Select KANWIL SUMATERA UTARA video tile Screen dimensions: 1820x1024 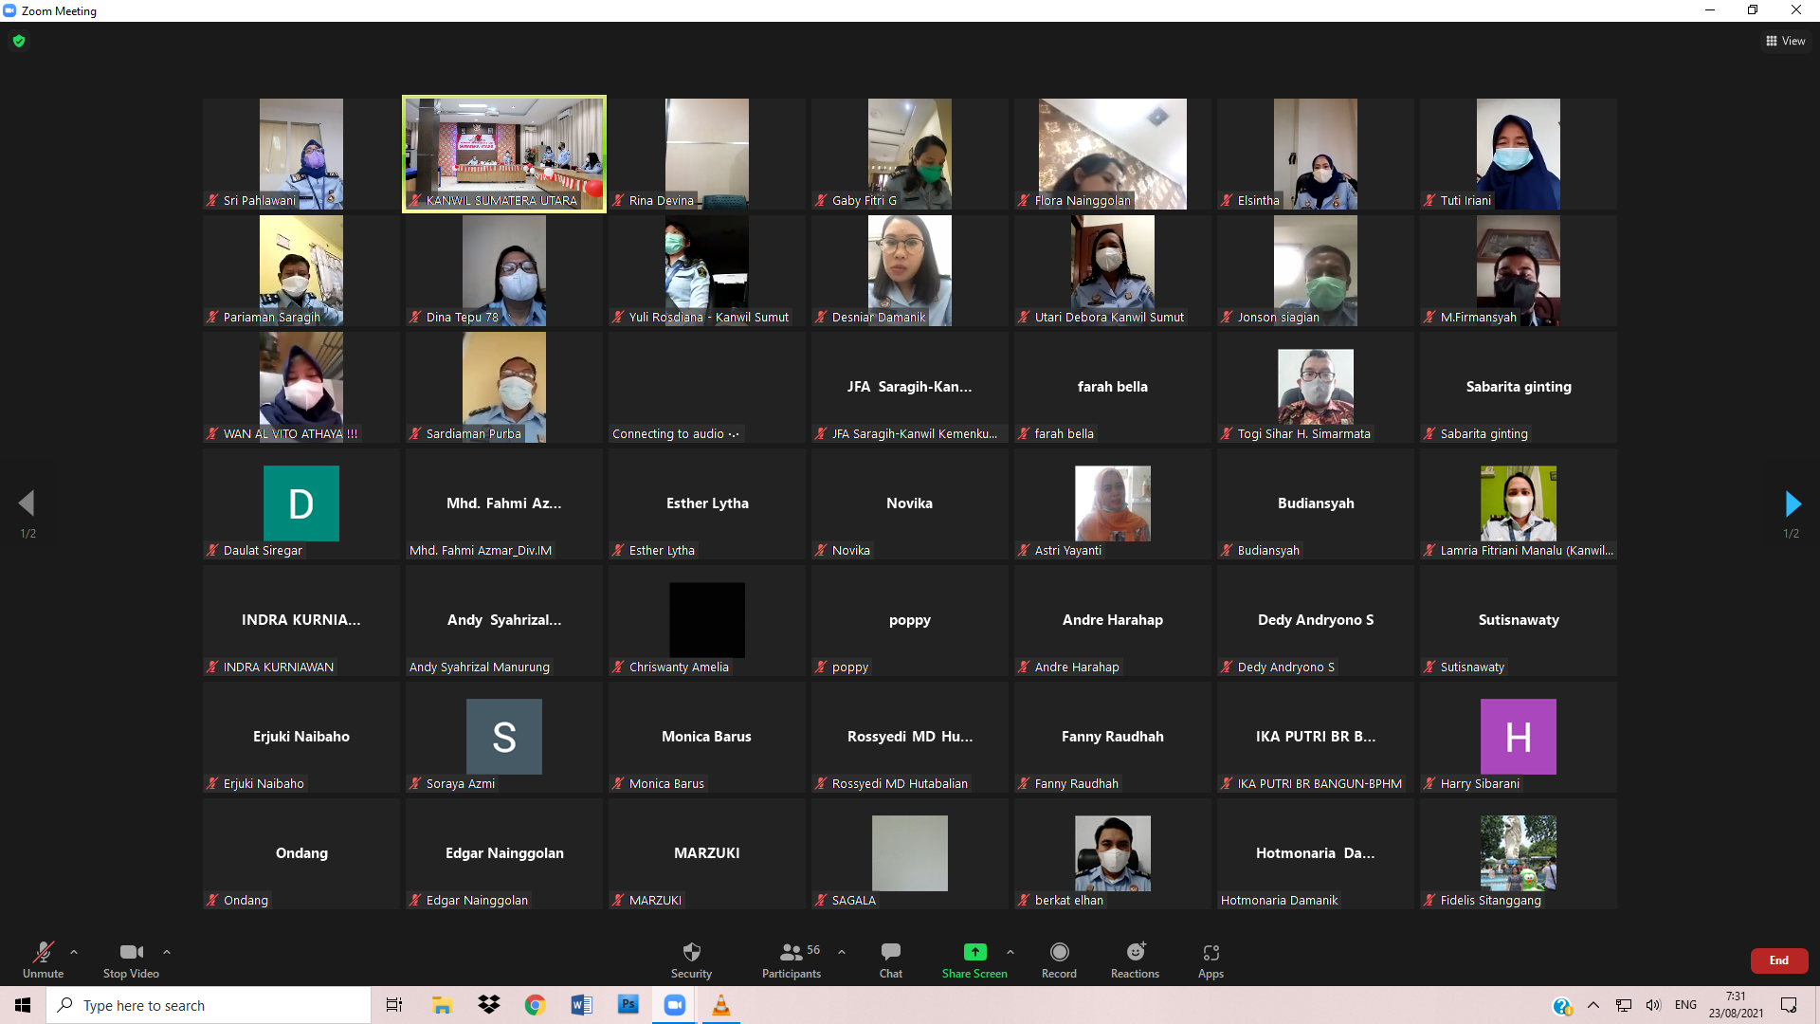tap(504, 154)
